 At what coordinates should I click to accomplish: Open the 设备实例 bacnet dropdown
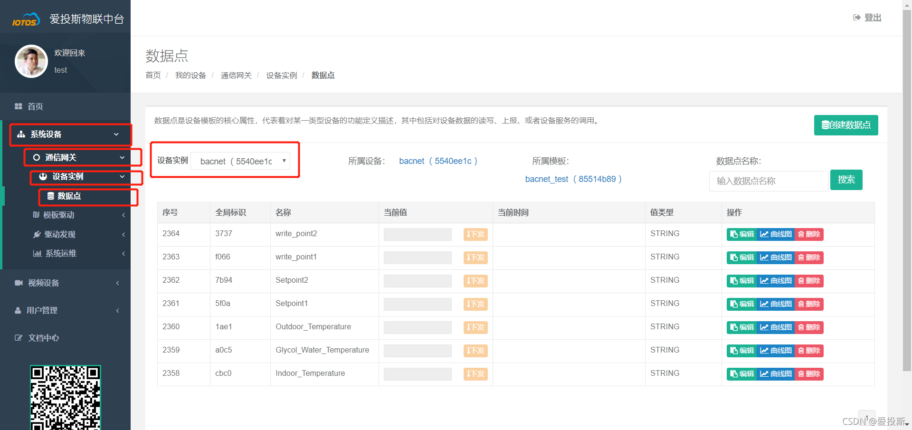[240, 161]
